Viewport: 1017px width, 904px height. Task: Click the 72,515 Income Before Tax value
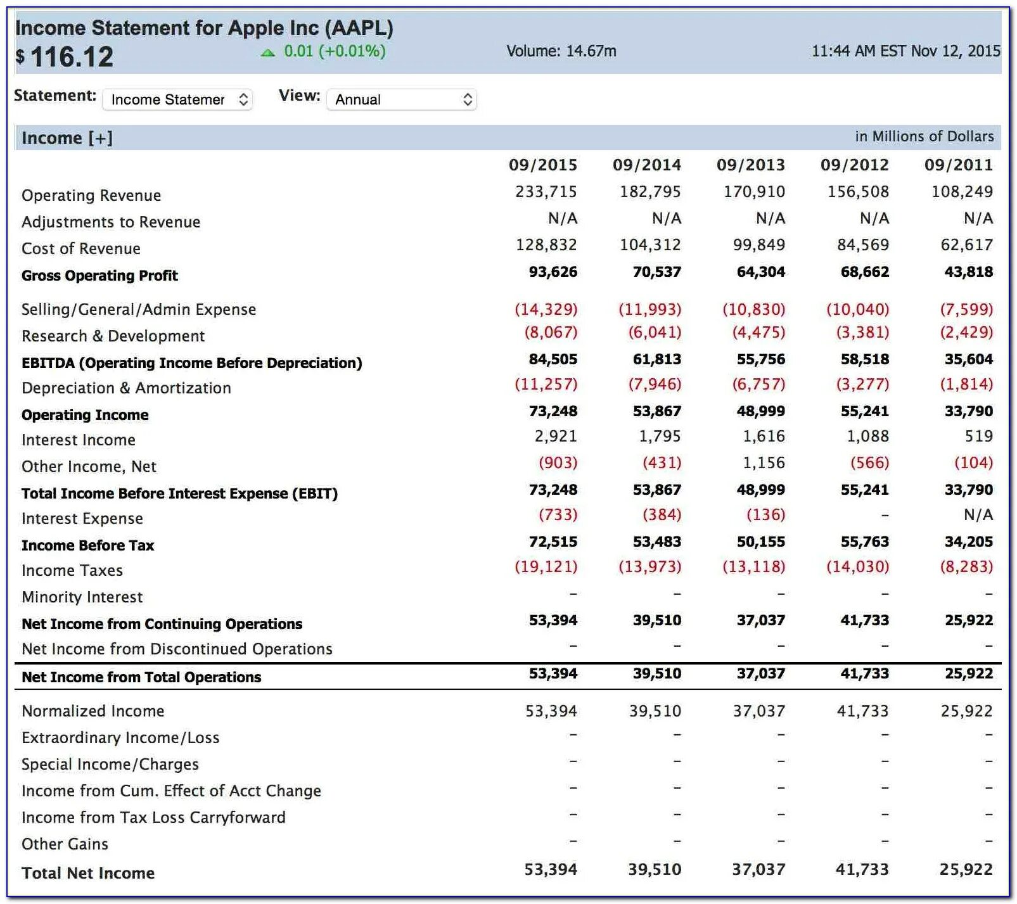tap(553, 542)
